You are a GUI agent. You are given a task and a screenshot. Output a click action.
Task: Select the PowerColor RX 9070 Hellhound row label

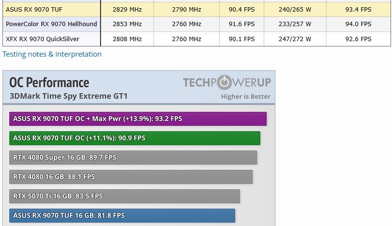tap(51, 24)
